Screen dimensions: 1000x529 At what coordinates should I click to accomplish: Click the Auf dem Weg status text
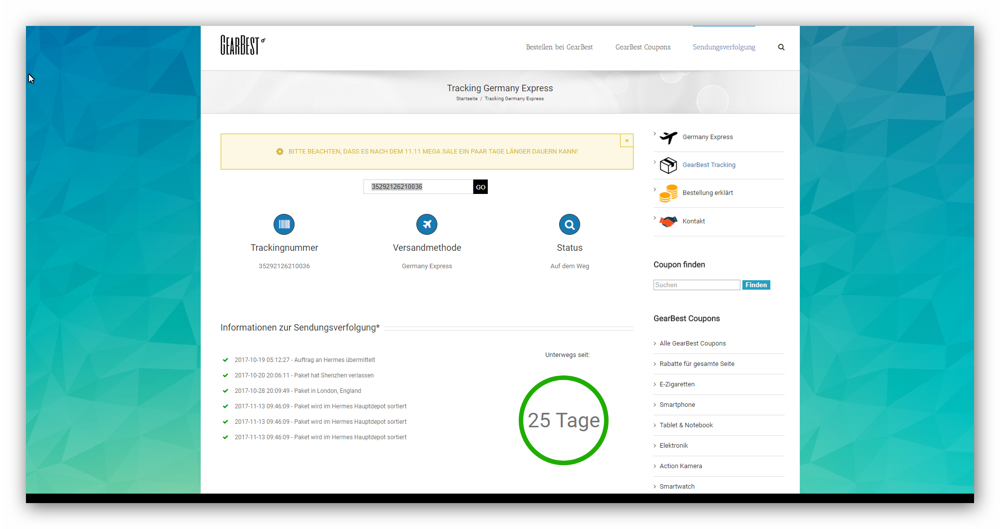tap(570, 266)
